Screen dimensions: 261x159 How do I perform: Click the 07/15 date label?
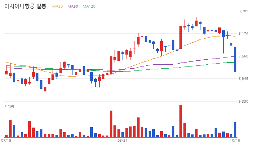6,141
